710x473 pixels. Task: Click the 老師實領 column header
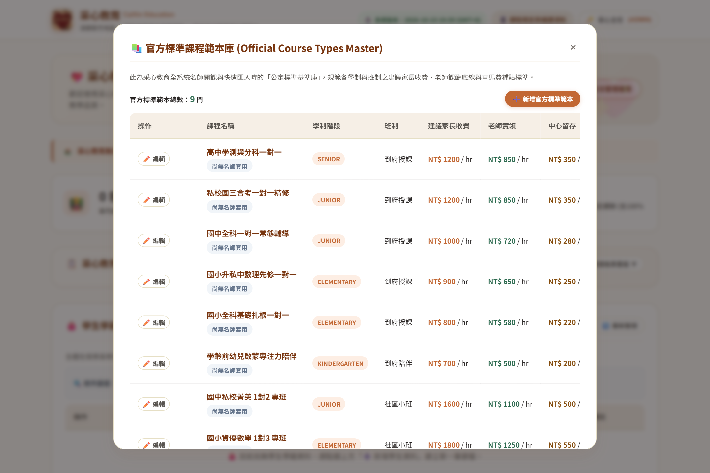click(502, 126)
